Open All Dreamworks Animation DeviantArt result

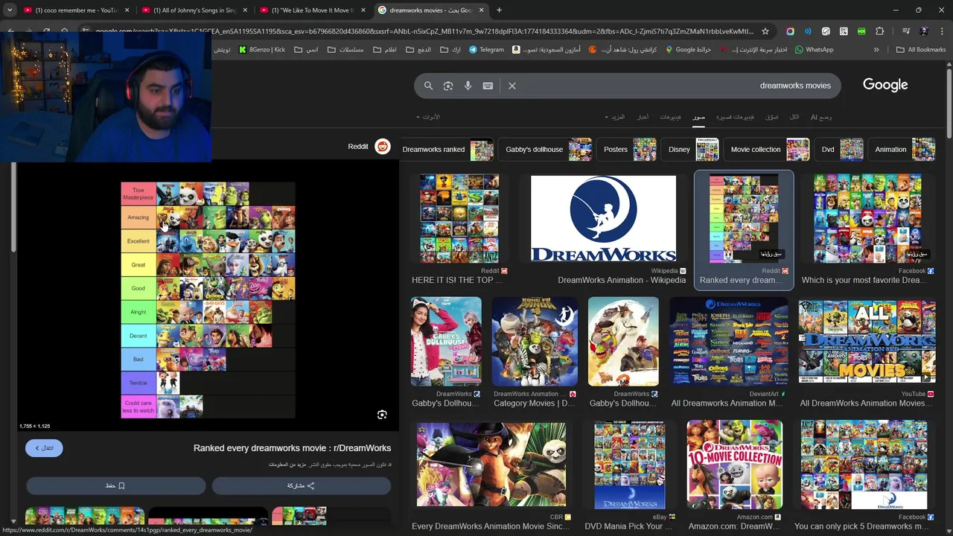pyautogui.click(x=728, y=342)
